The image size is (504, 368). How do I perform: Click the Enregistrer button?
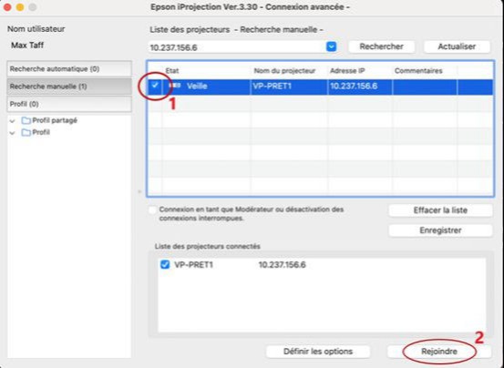pyautogui.click(x=440, y=230)
